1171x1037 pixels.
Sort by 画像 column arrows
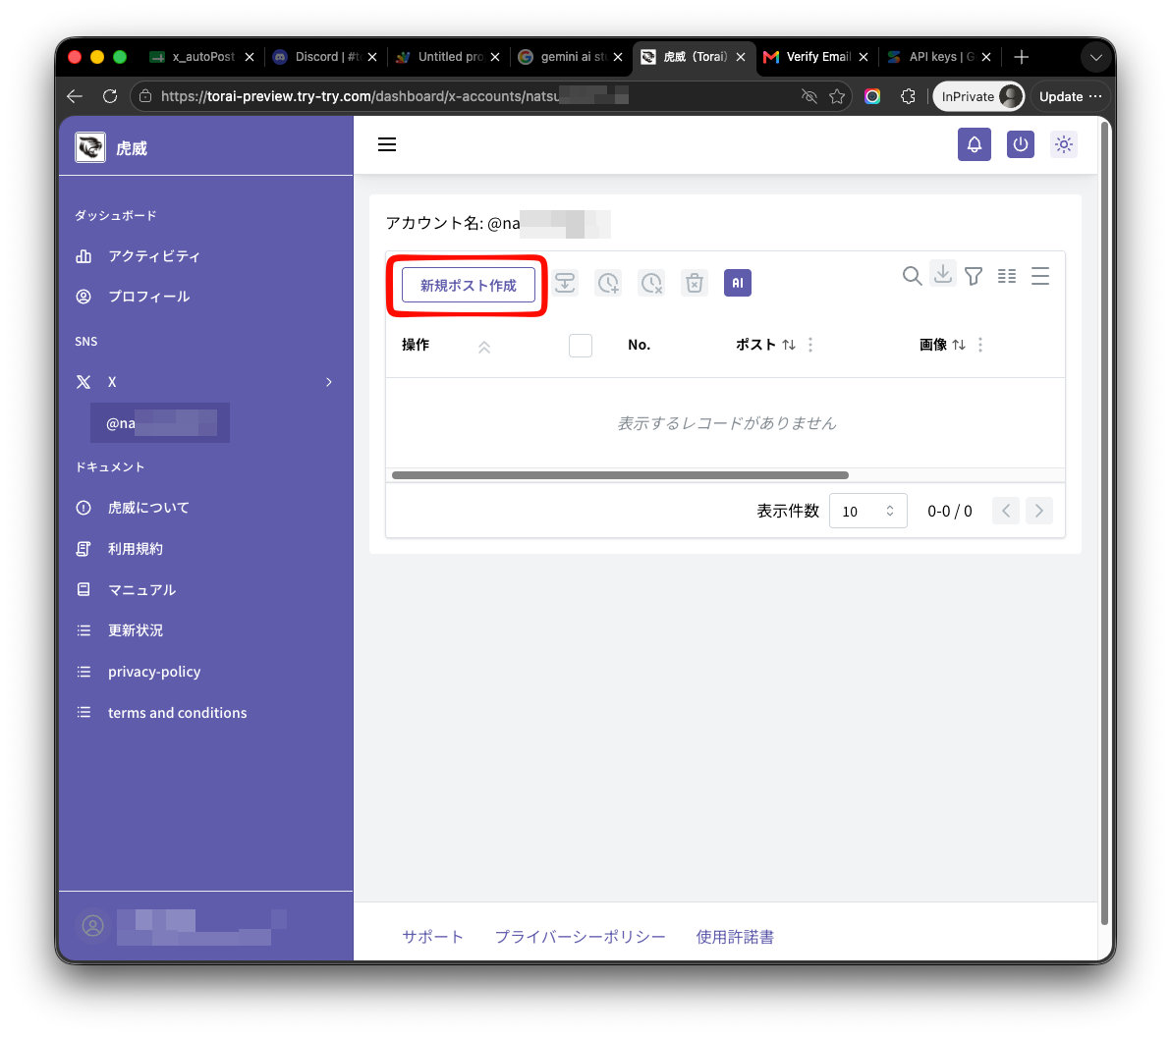pos(959,345)
